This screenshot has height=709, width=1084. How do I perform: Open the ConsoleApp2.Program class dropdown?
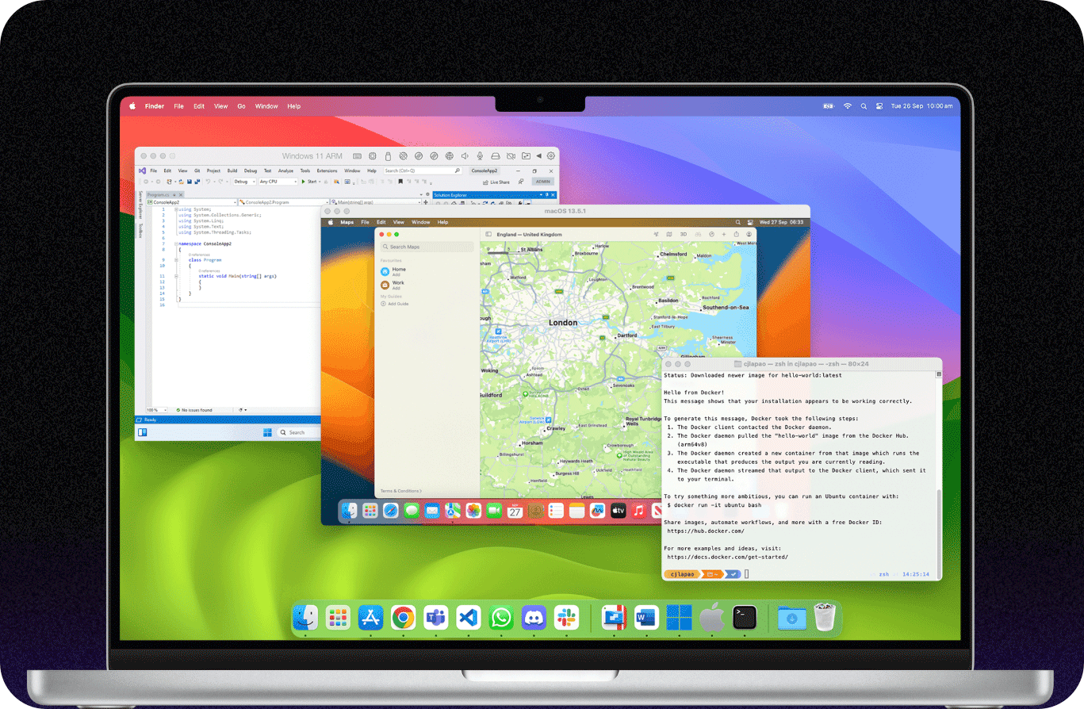click(284, 202)
